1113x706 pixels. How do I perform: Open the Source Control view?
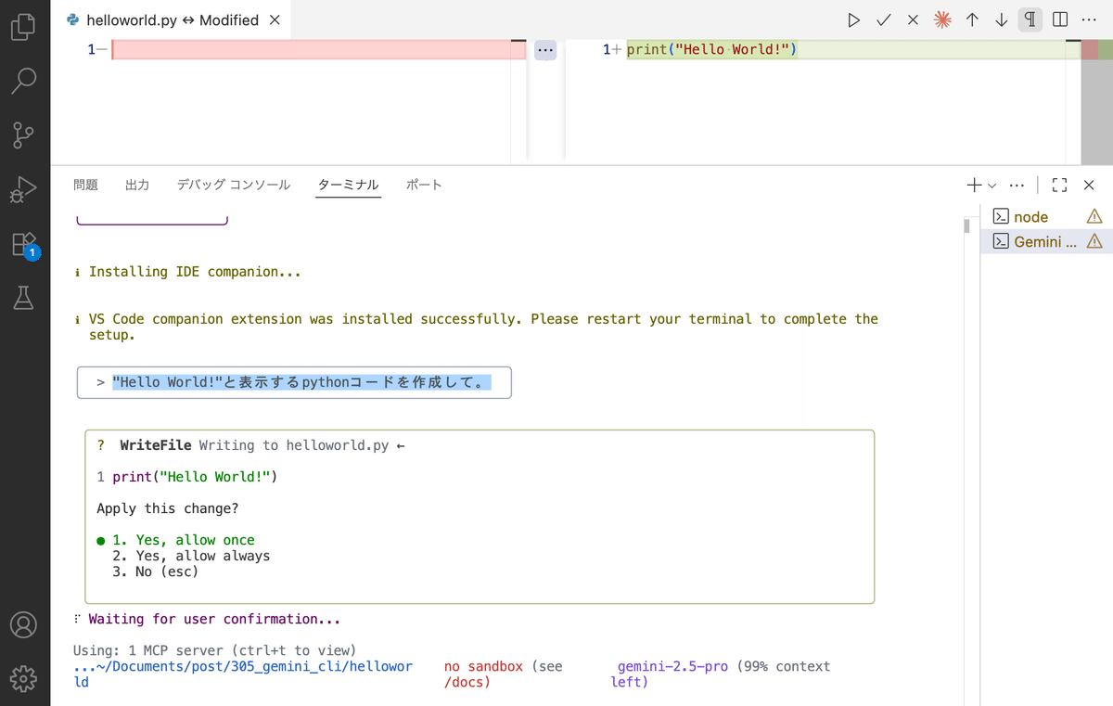coord(24,135)
